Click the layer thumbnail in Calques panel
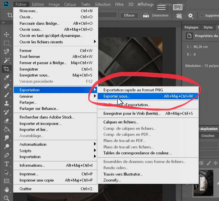The image size is (219, 201). (x=204, y=183)
